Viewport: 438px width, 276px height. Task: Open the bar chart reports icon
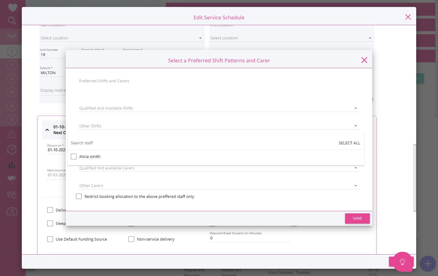(x=12, y=165)
